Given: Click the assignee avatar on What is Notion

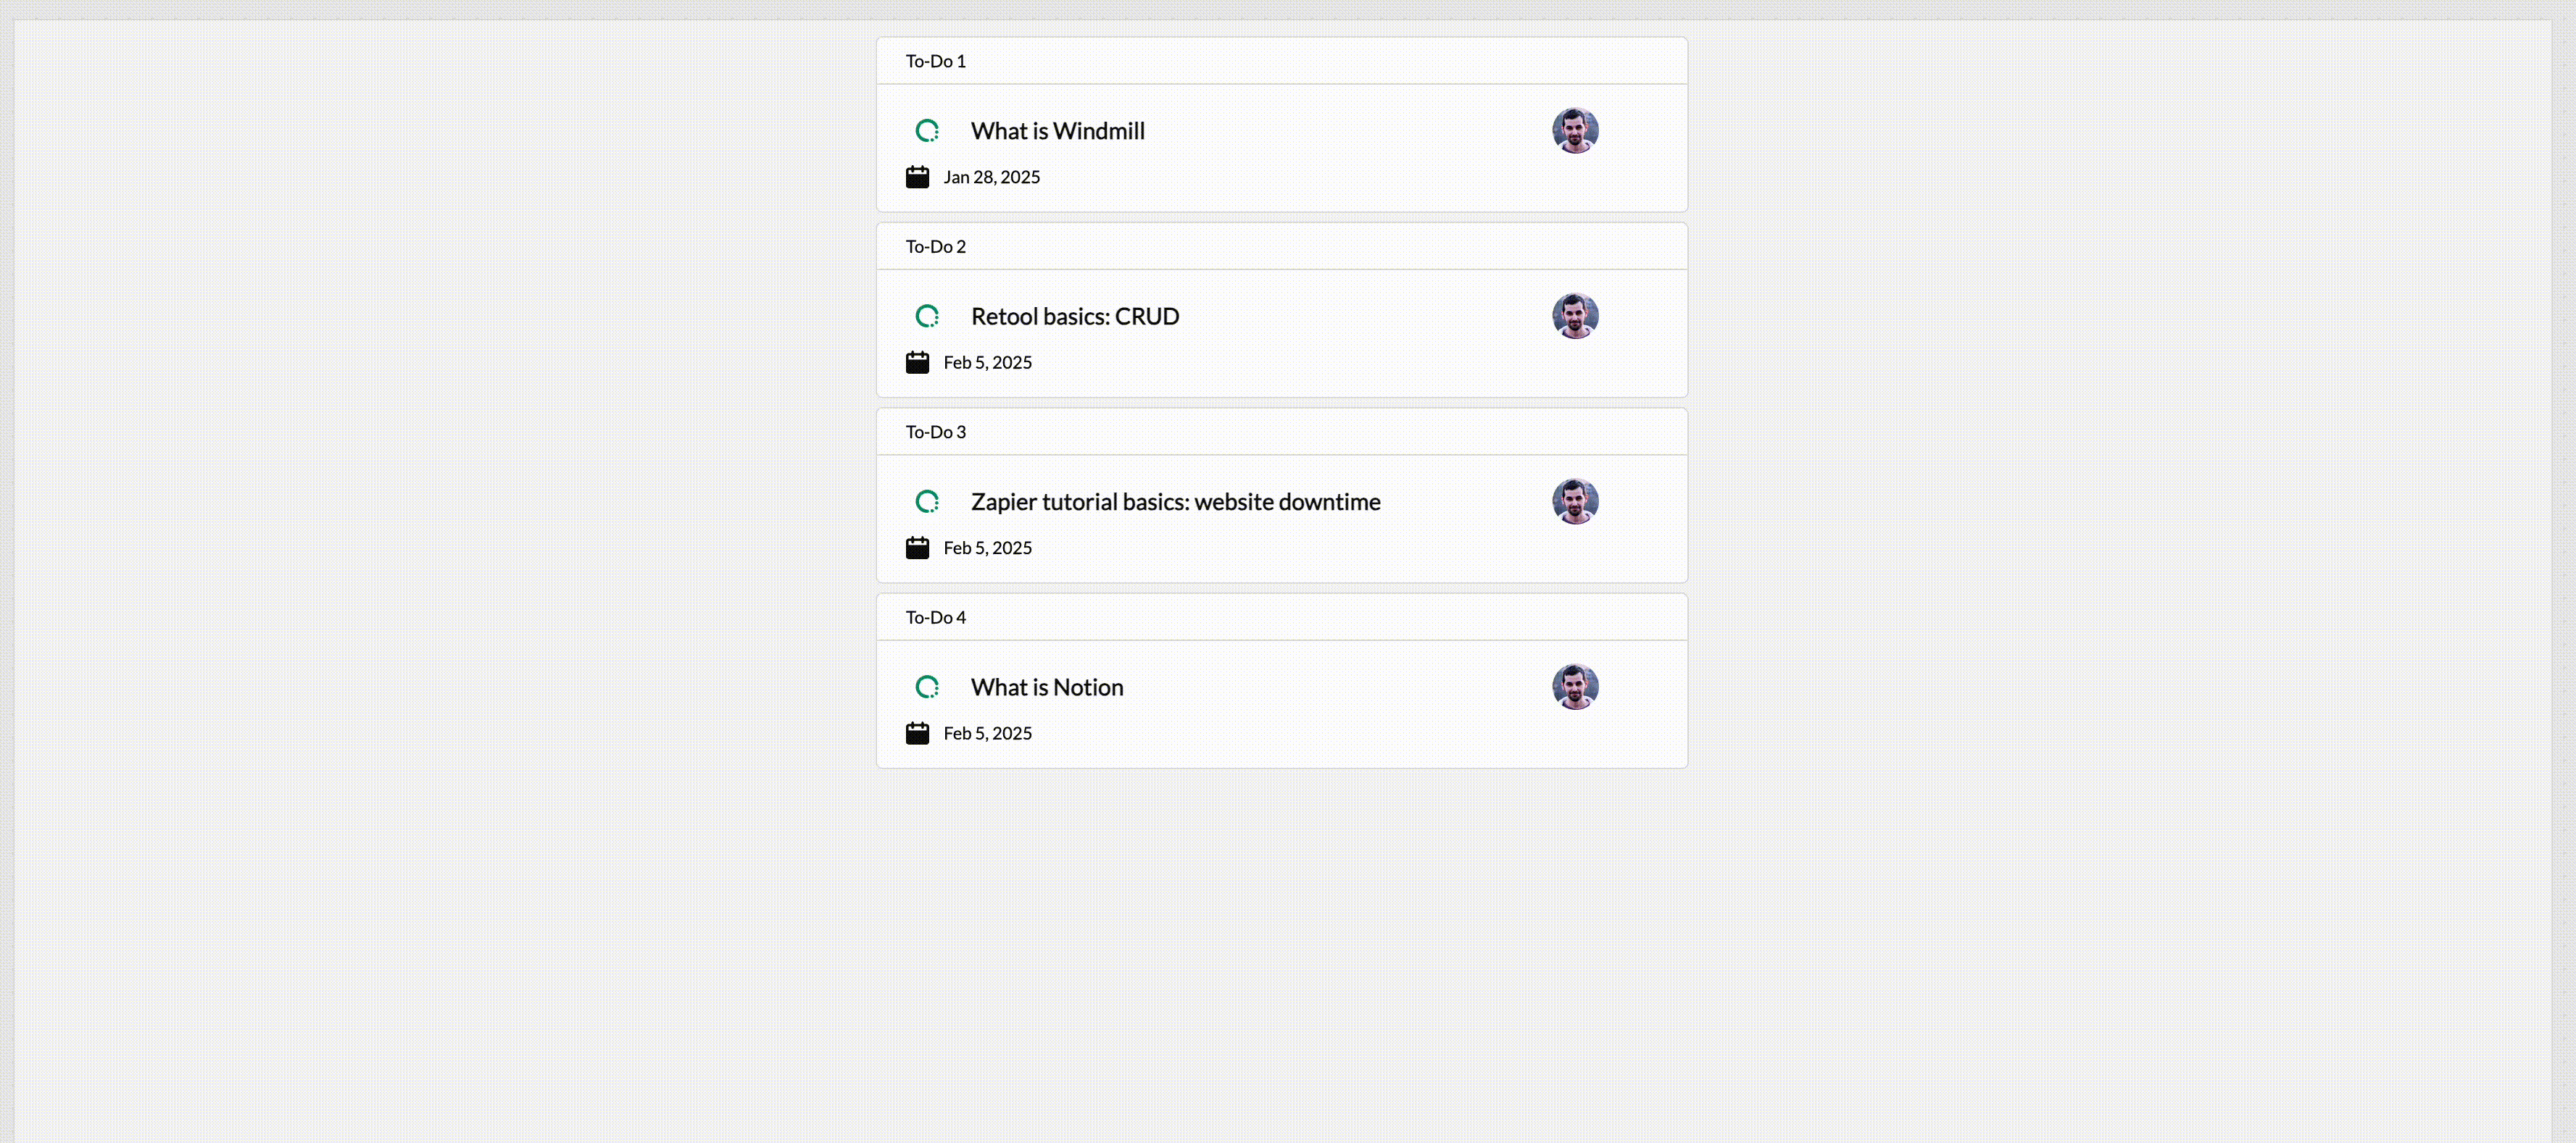Looking at the screenshot, I should [1575, 687].
